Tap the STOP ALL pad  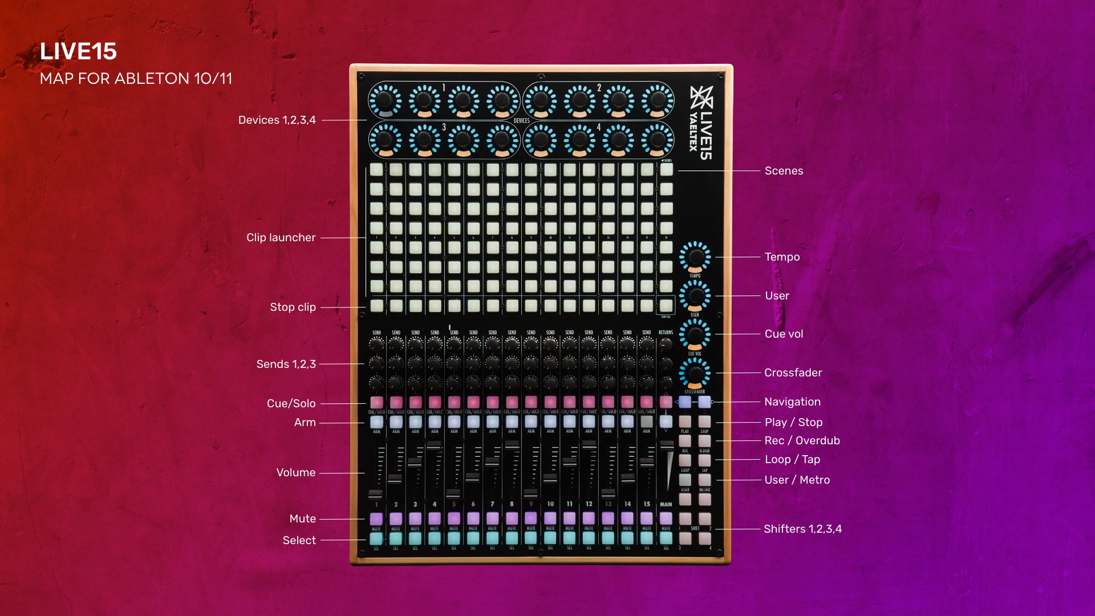[666, 305]
